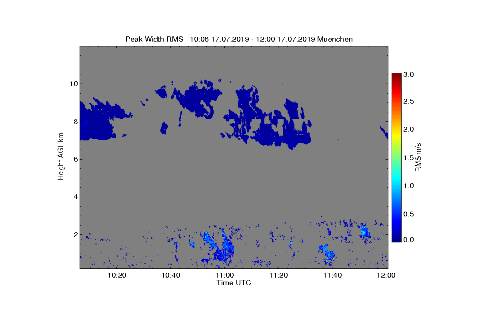Click the colorbar value 1.0
The height and width of the screenshot is (320, 480).
point(408,186)
